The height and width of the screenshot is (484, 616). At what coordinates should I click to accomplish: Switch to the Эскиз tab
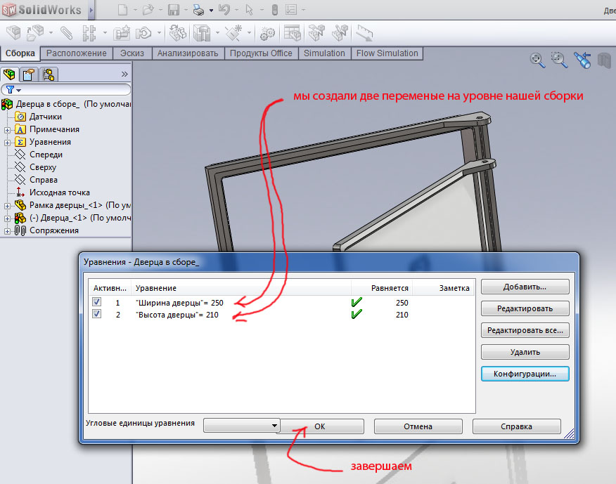132,53
